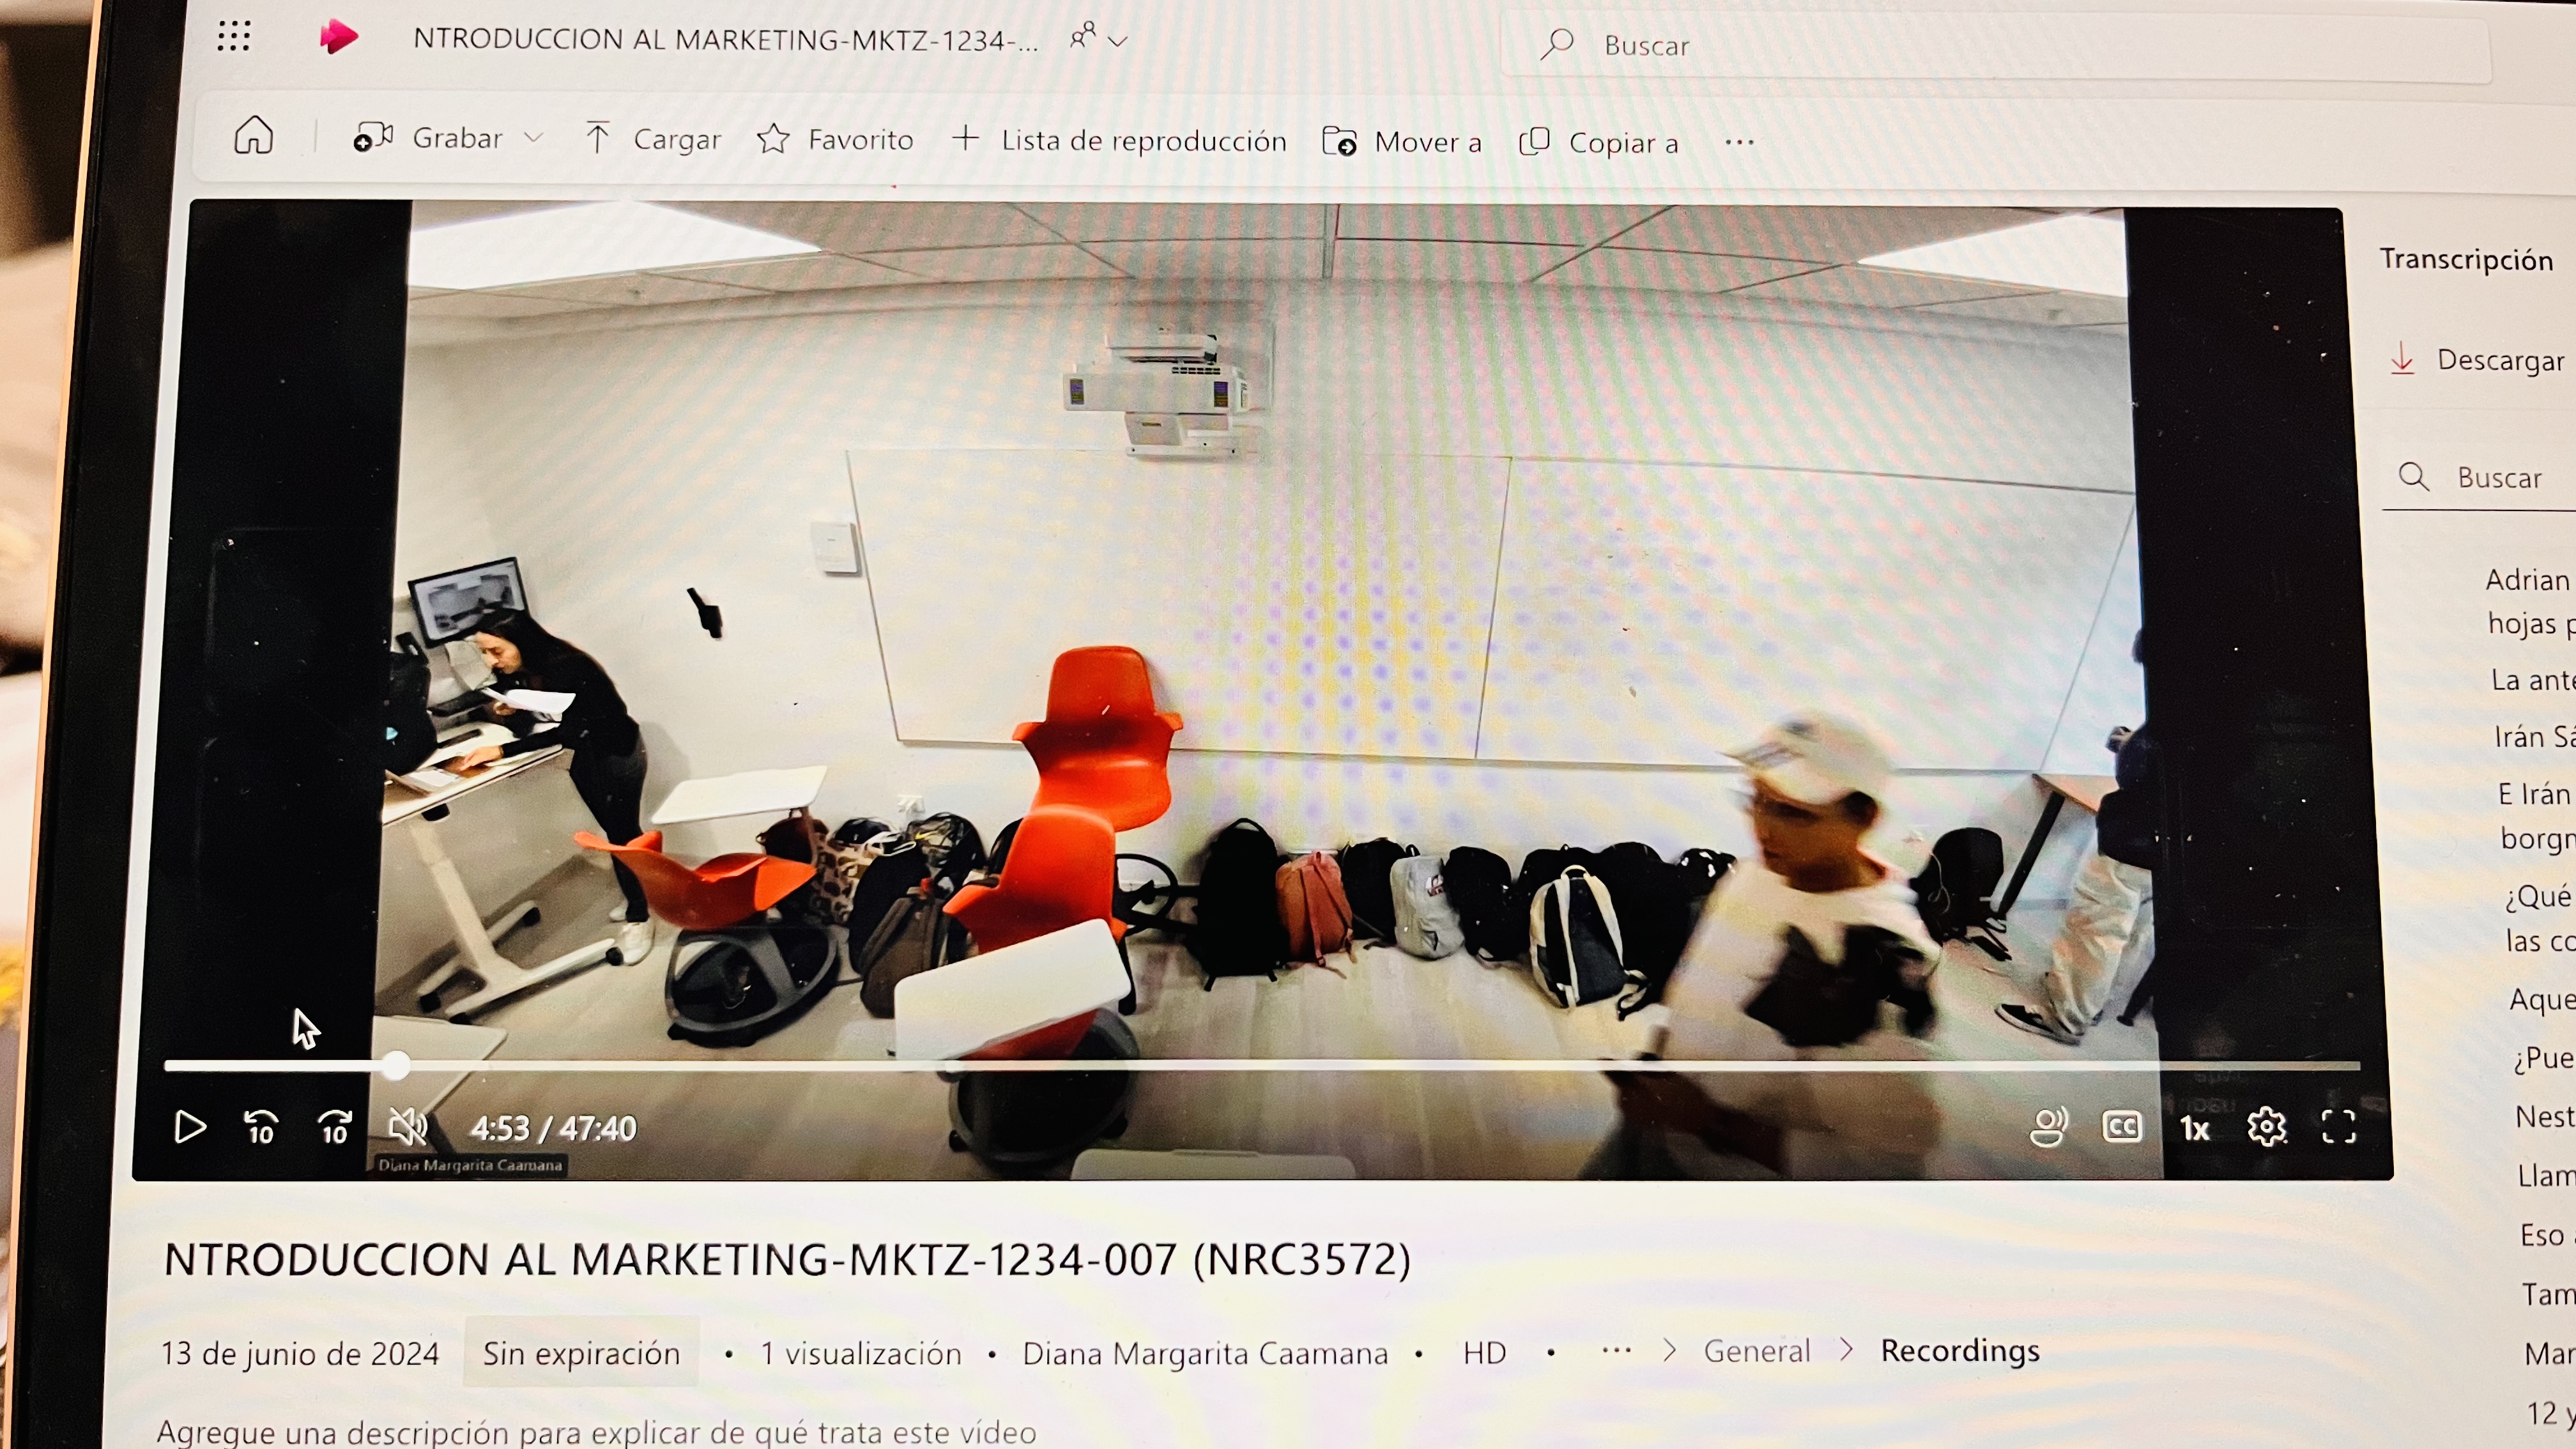
Task: Skip forward 10 seconds
Action: point(335,1127)
